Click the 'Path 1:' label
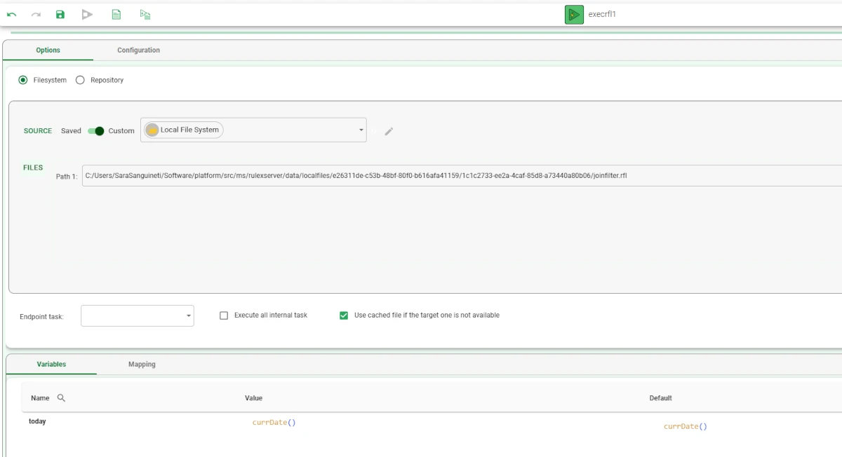Viewport: 842px width, 457px height. [67, 177]
